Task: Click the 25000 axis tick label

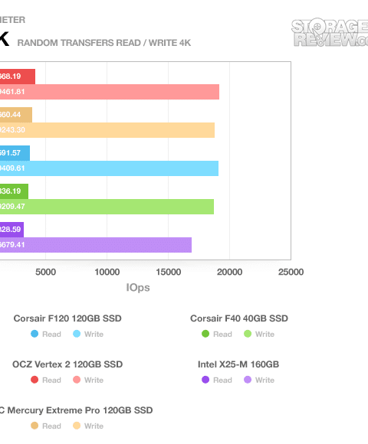Action: point(291,272)
